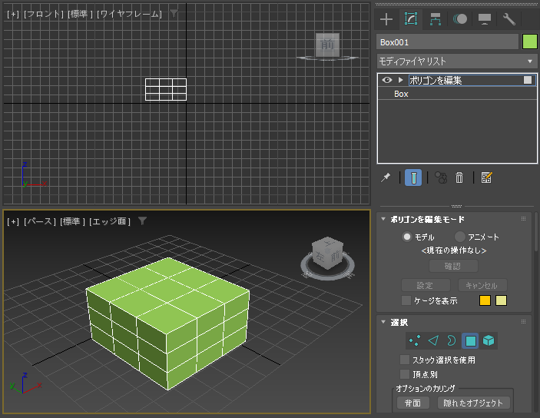Enable the 頂点別 checkbox
Screen dimensions: 540x418
click(405, 374)
